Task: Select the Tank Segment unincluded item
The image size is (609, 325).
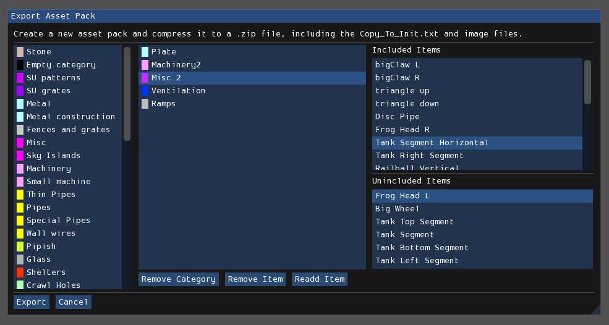Action: tap(482, 235)
